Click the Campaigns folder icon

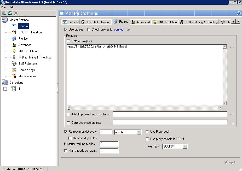[x=5, y=82]
